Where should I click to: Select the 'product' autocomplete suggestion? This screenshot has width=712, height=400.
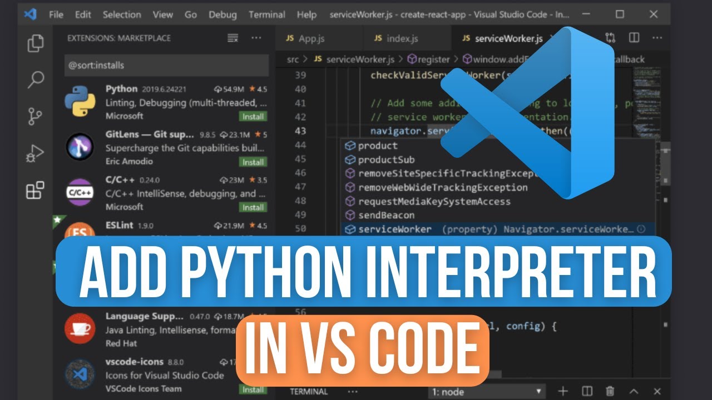(x=498, y=146)
